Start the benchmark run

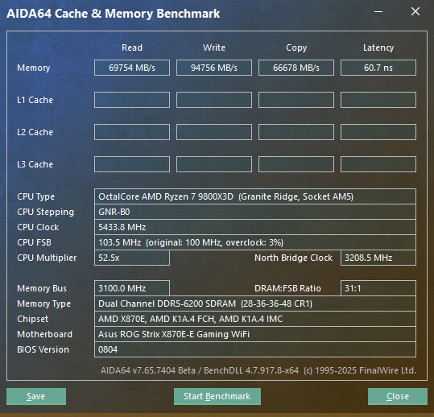coord(217,396)
